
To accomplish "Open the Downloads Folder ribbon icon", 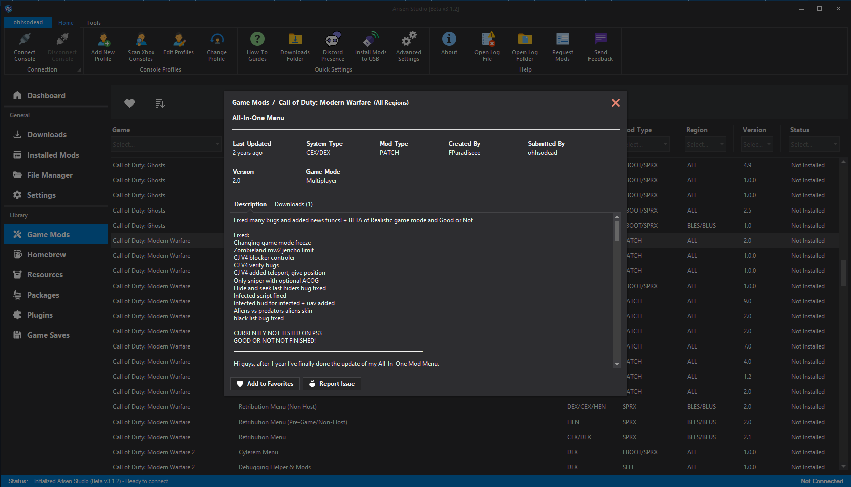I will [x=295, y=46].
